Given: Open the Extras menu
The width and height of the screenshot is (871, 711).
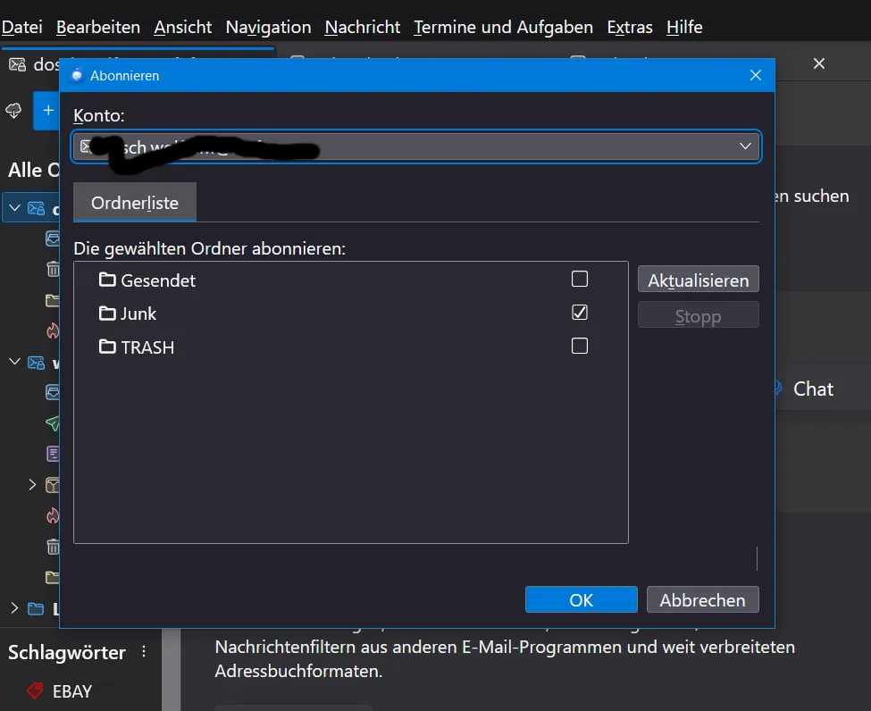Looking at the screenshot, I should [630, 27].
